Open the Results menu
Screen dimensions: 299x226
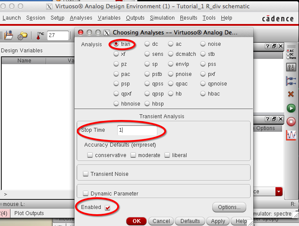coord(189,18)
